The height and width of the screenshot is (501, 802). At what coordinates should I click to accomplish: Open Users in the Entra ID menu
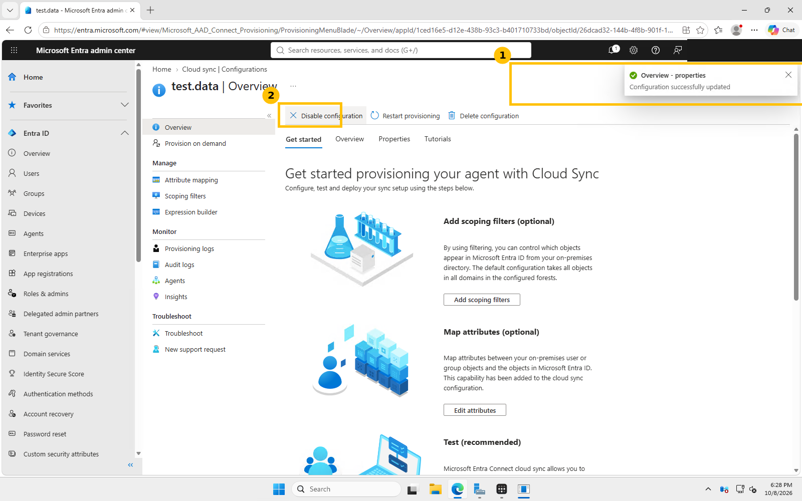click(31, 173)
